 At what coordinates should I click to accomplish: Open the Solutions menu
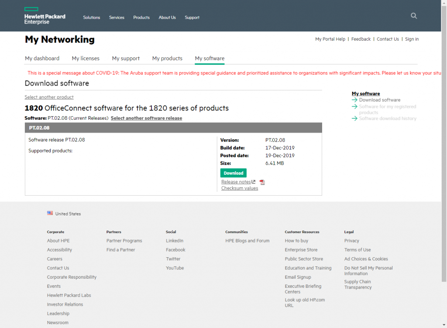(92, 17)
